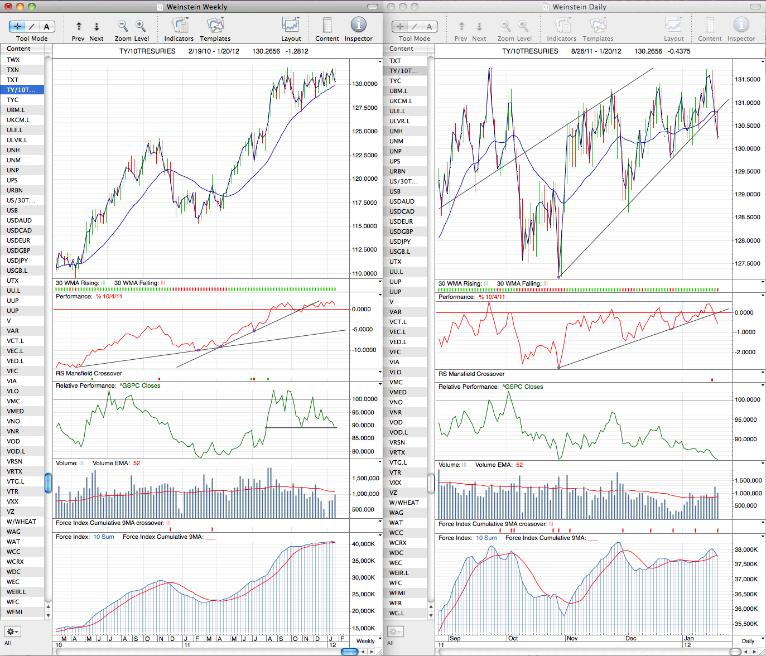The image size is (766, 656).
Task: Select VOD.L in Daily content list
Action: click(x=405, y=432)
